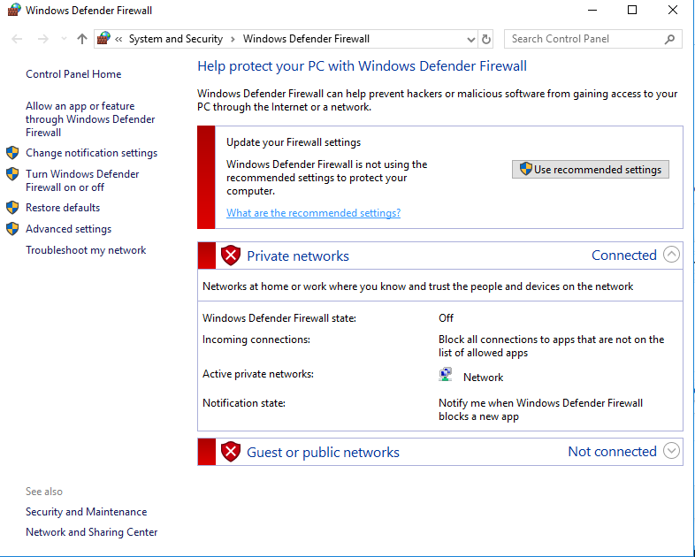Click the Forward navigation arrow

(x=43, y=39)
